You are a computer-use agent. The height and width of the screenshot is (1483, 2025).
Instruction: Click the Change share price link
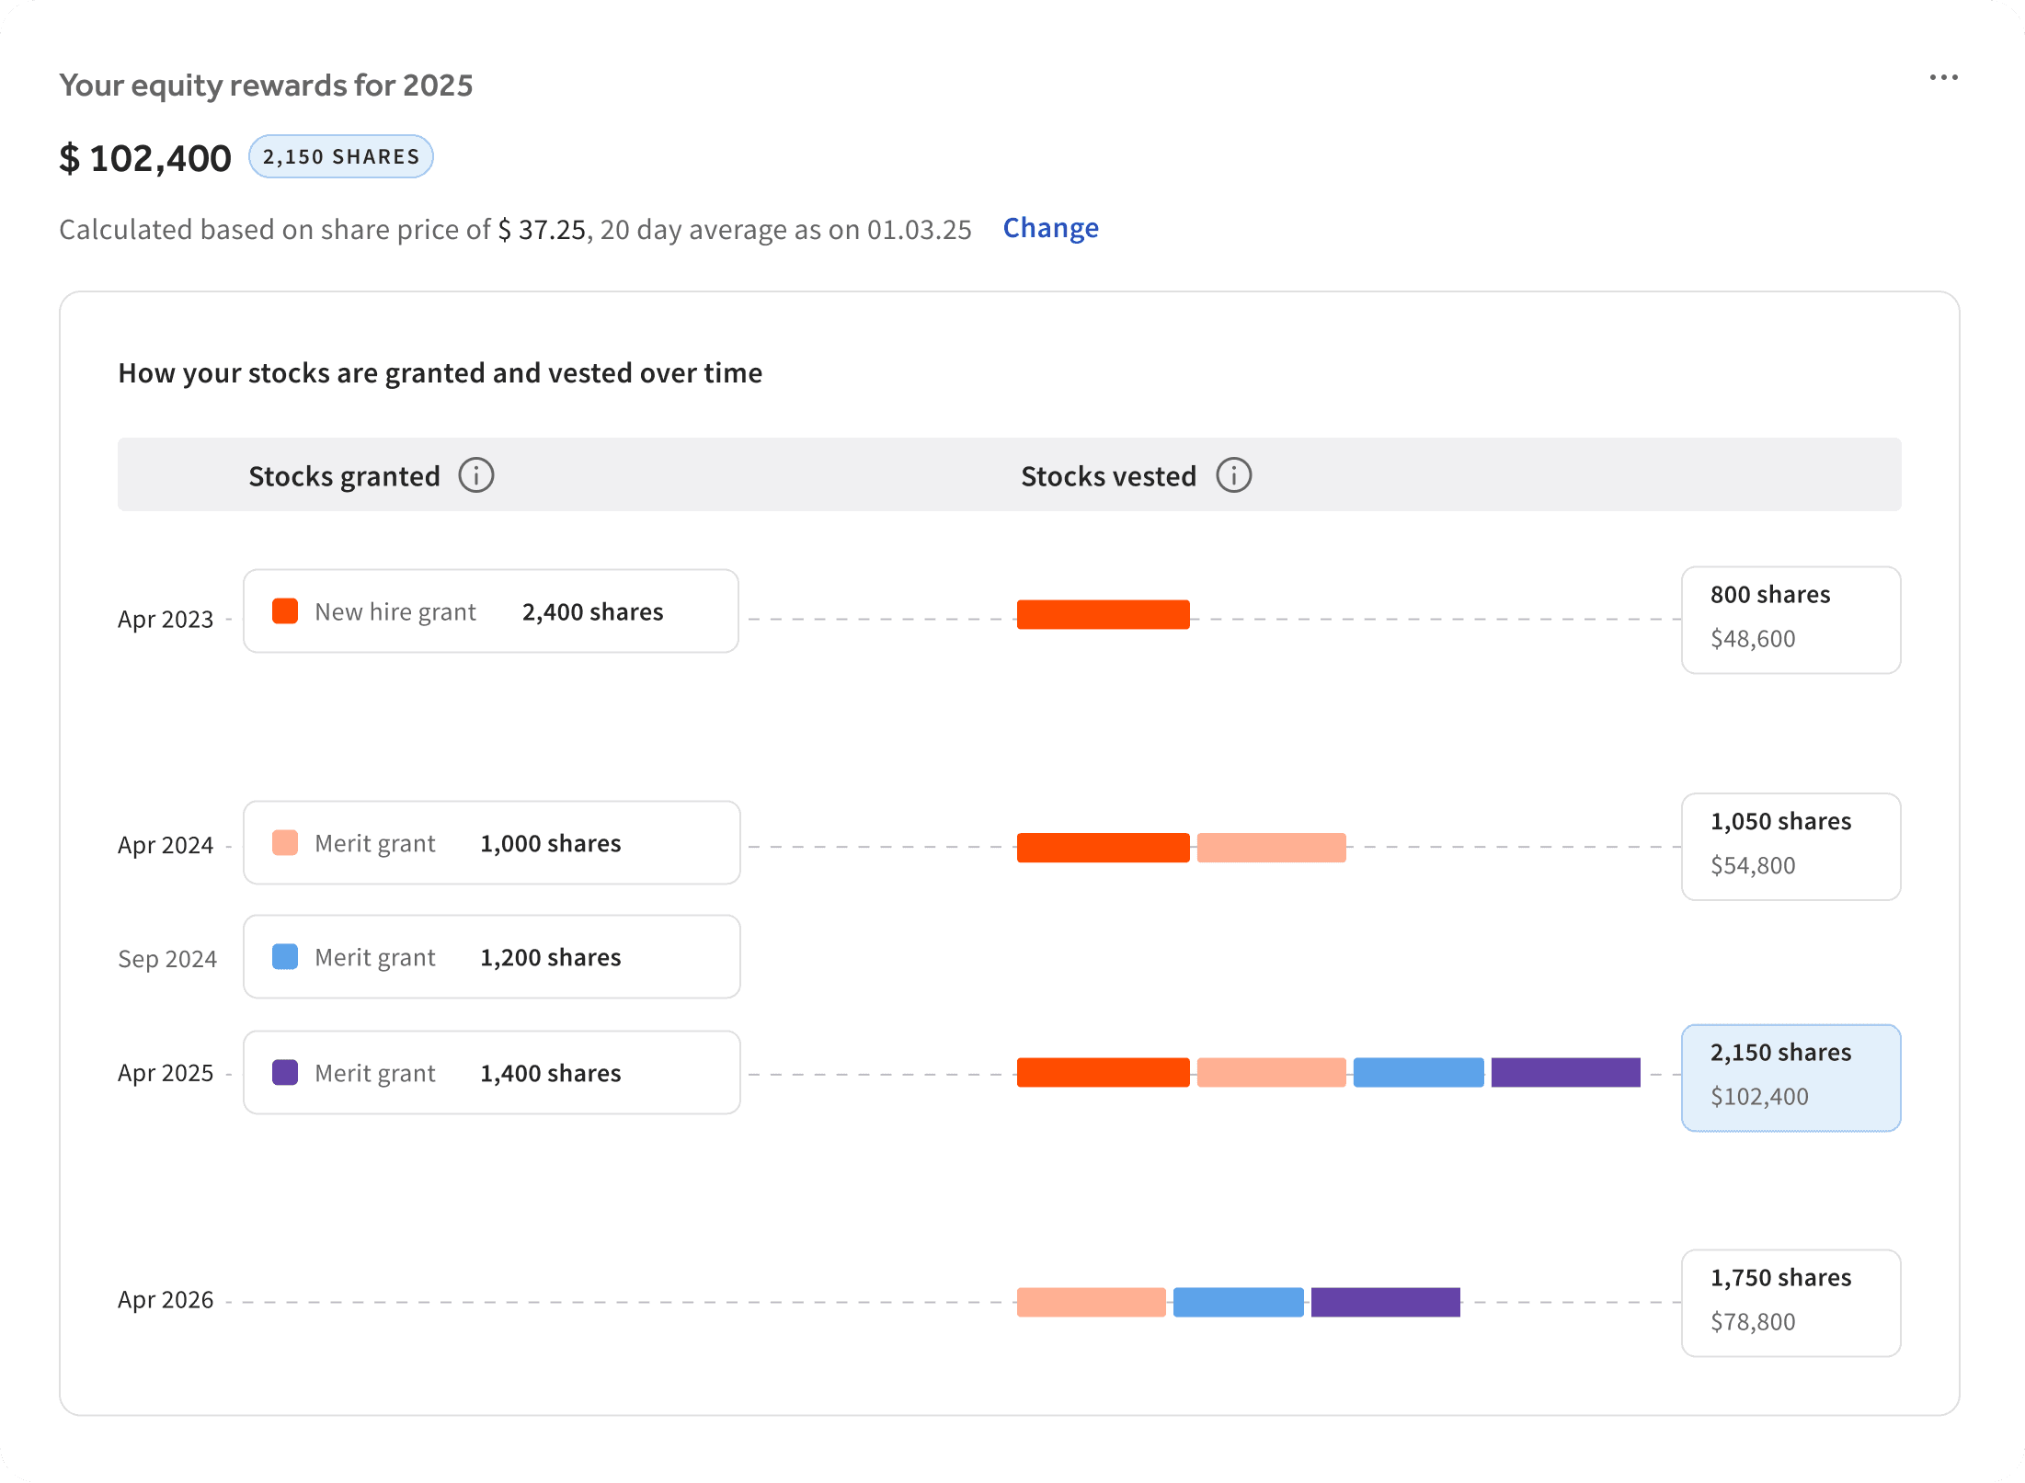1050,228
